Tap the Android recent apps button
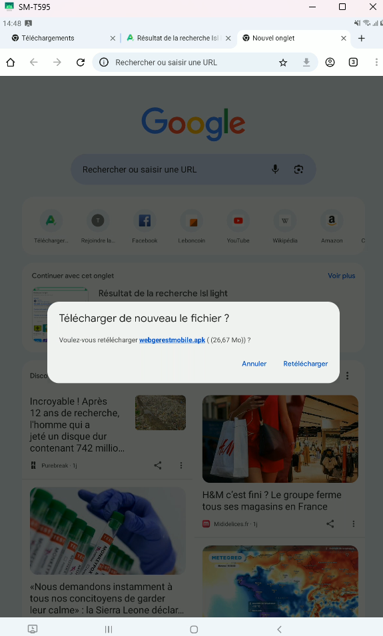This screenshot has width=383, height=636. pyautogui.click(x=109, y=629)
